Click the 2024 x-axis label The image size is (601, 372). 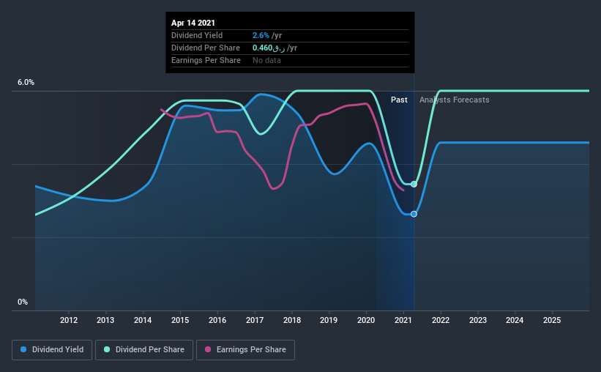pyautogui.click(x=515, y=320)
